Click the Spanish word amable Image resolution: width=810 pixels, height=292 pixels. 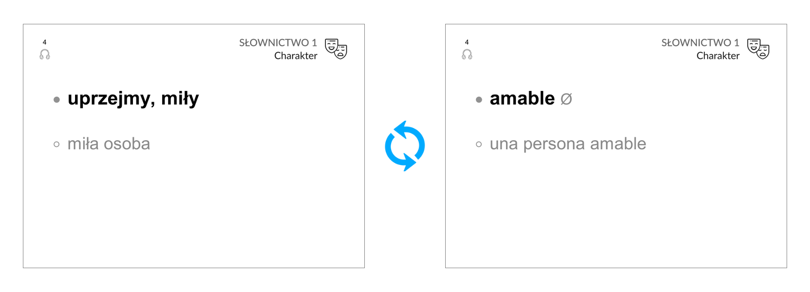pos(522,98)
